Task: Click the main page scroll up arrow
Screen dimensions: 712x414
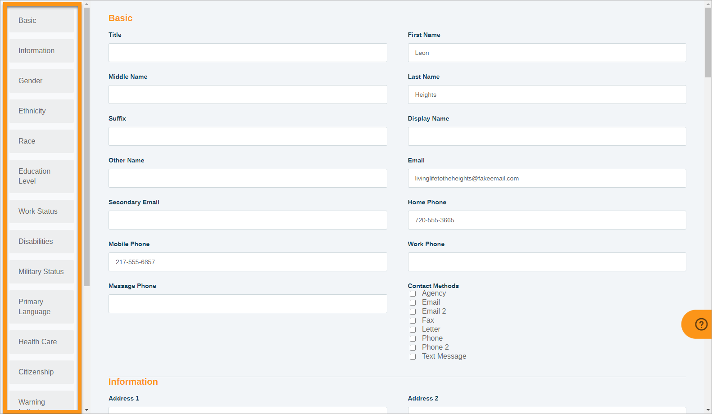Action: (708, 4)
